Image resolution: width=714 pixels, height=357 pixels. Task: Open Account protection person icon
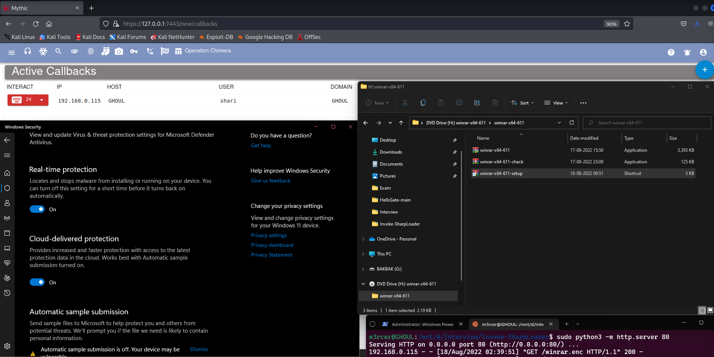pos(7,203)
